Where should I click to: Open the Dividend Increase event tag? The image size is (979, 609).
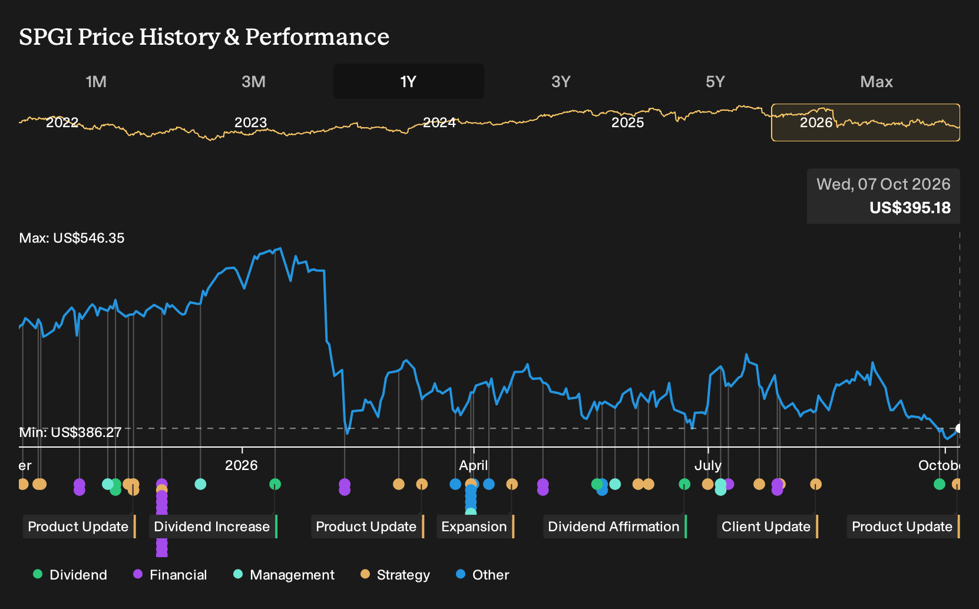tap(213, 527)
